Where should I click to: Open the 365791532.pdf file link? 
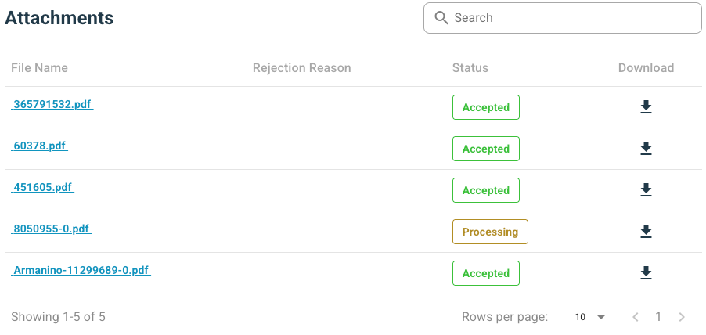click(x=53, y=104)
